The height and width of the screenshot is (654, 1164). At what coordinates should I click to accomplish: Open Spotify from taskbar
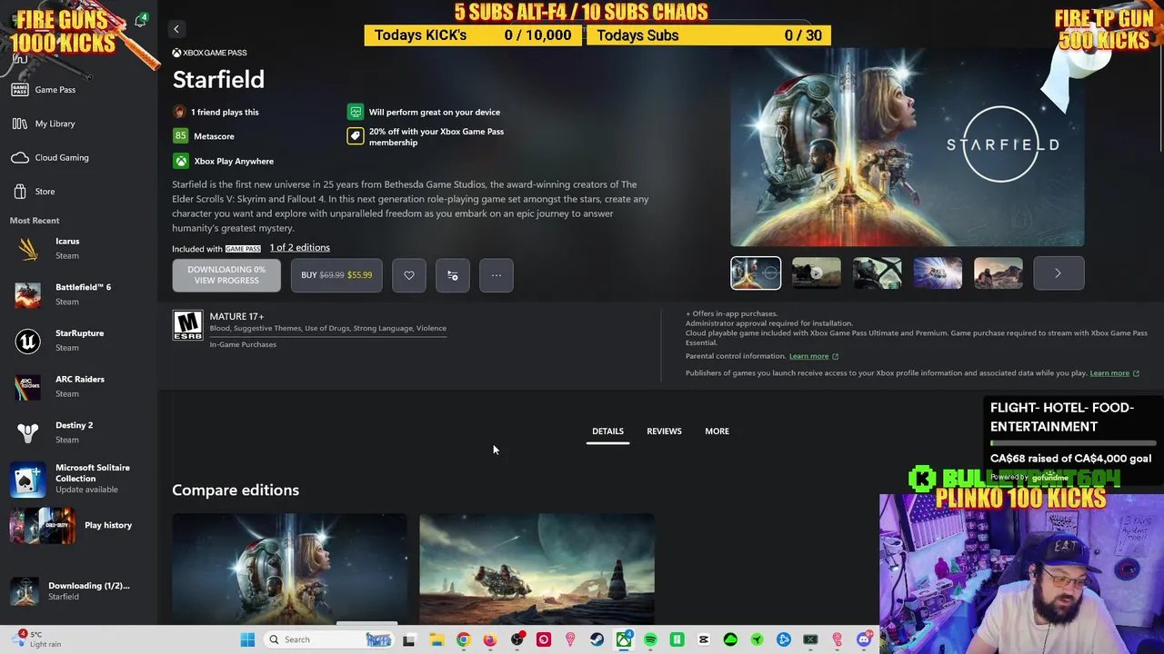[x=650, y=639]
